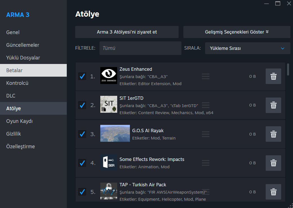Click trash icon for SIT 1erGTD
The image size is (293, 208).
pyautogui.click(x=273, y=105)
